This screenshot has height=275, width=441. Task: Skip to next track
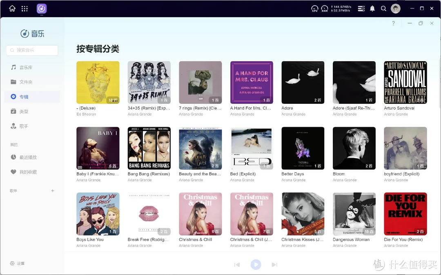pyautogui.click(x=274, y=265)
